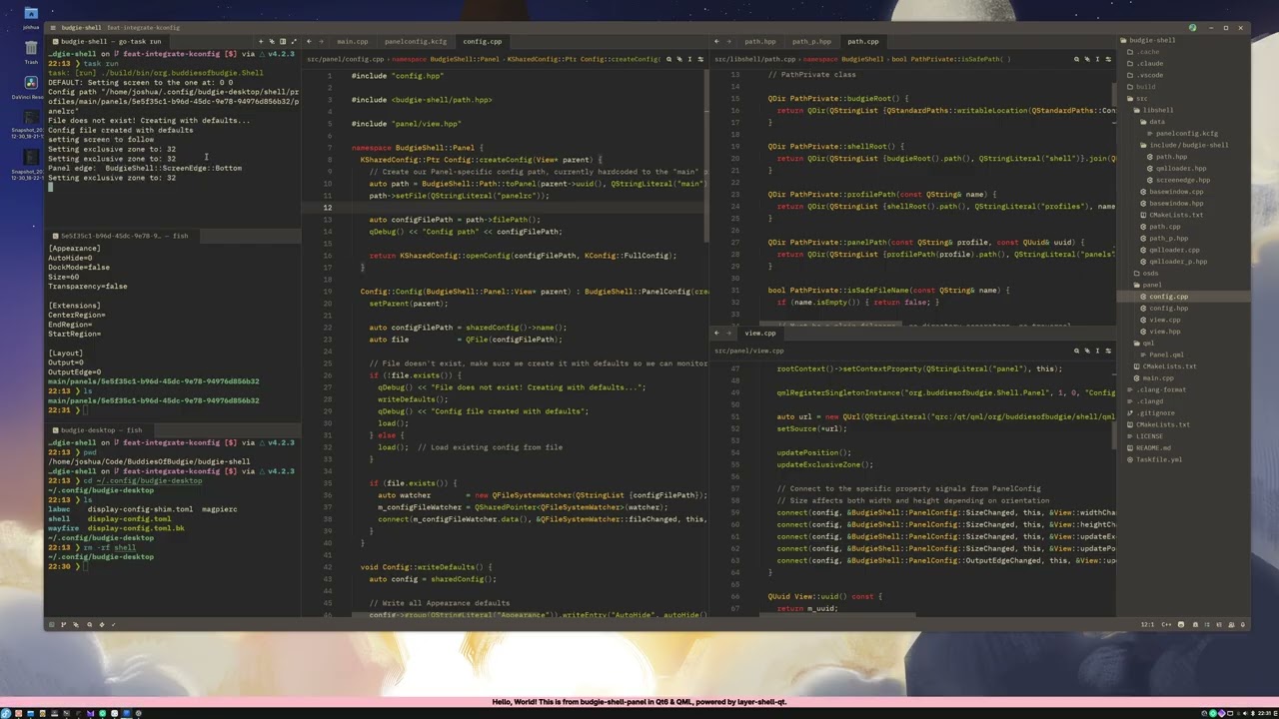The width and height of the screenshot is (1279, 719).
Task: Click src/libshell/path.cpp breadcrumb path
Action: point(754,59)
